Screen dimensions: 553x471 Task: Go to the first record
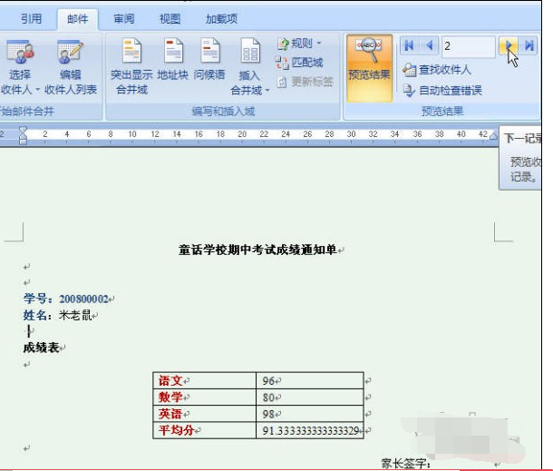(x=409, y=45)
